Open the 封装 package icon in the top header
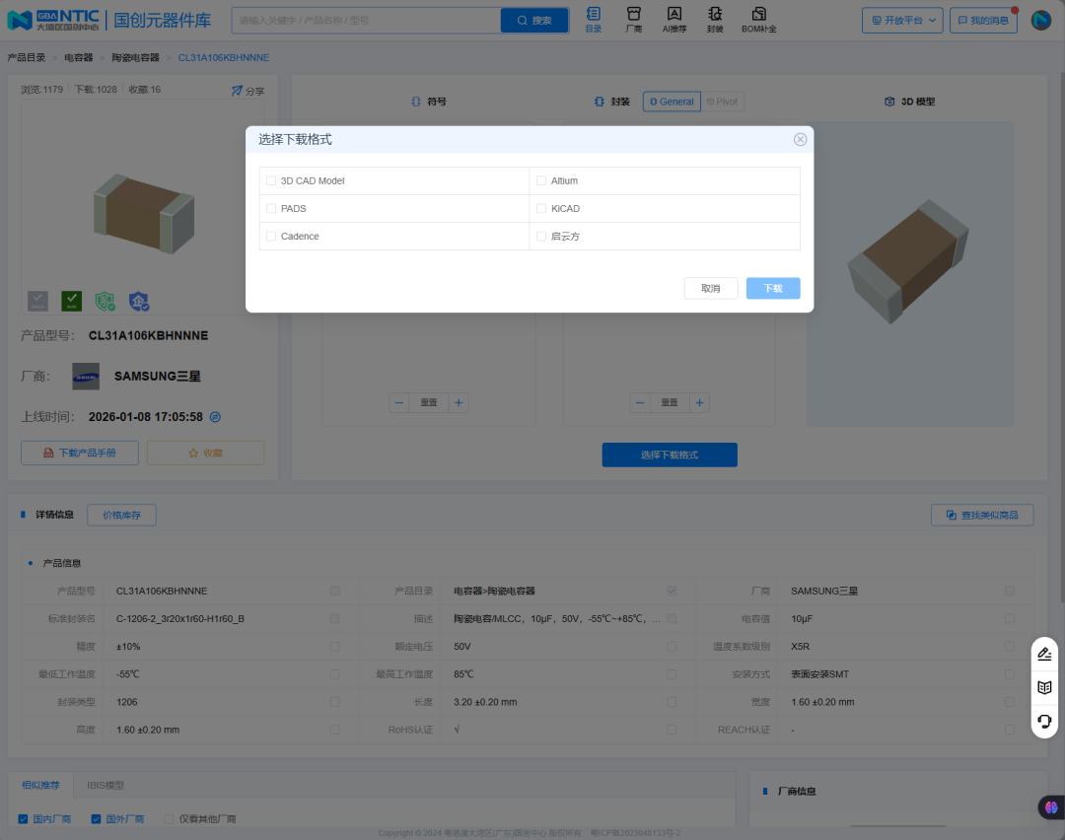The width and height of the screenshot is (1065, 840). [x=715, y=20]
